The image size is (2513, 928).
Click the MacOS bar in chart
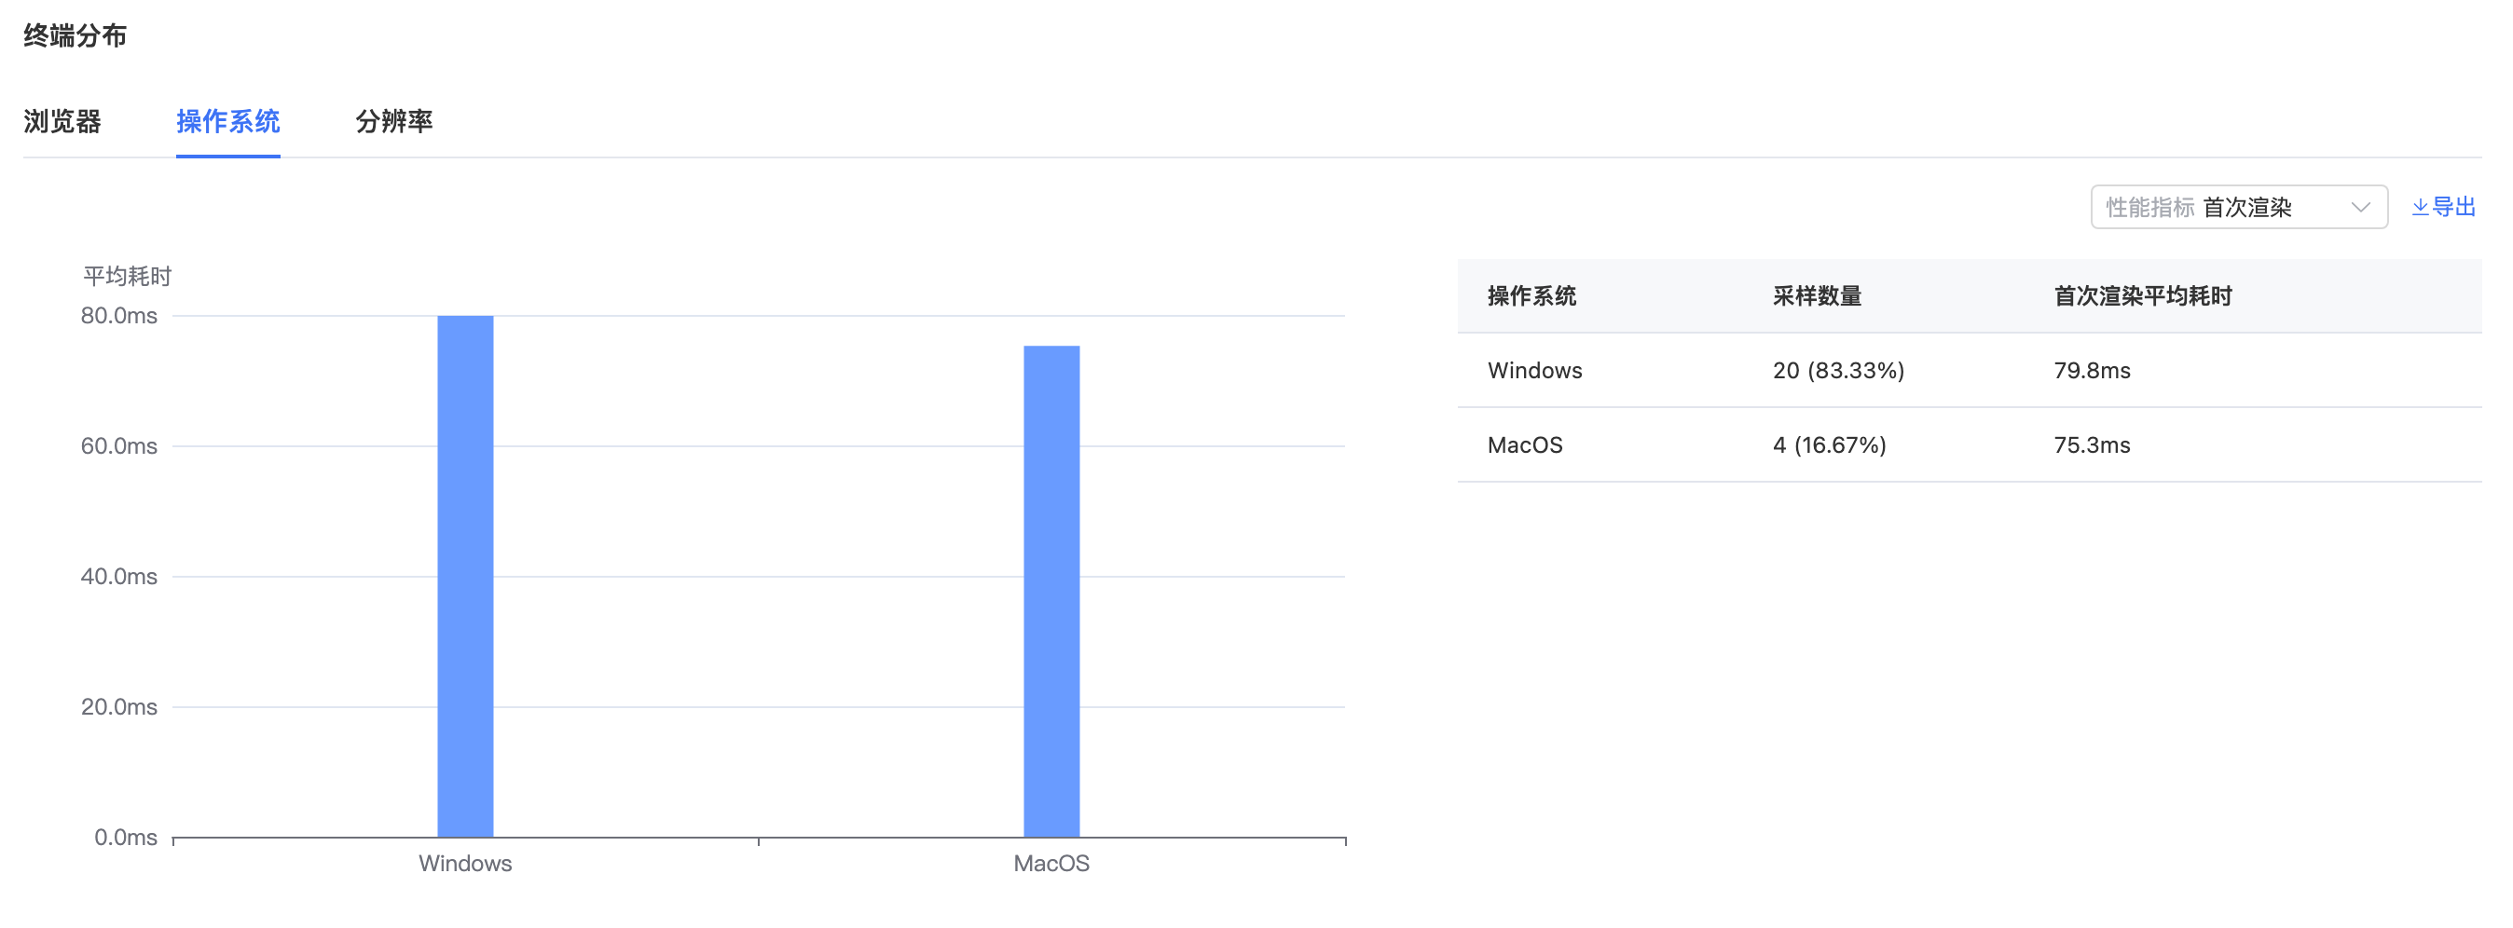1051,591
